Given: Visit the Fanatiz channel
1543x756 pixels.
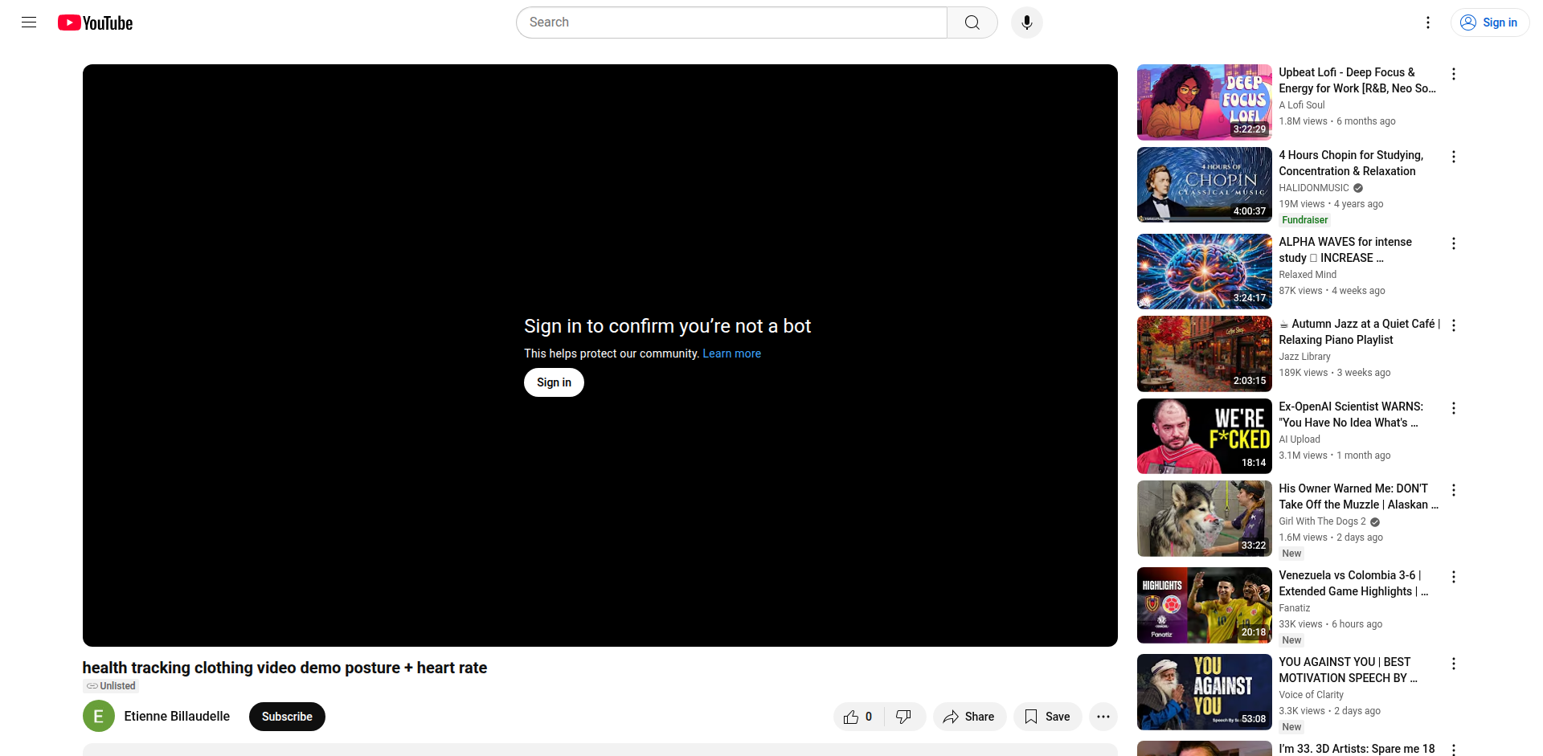Looking at the screenshot, I should [1294, 608].
